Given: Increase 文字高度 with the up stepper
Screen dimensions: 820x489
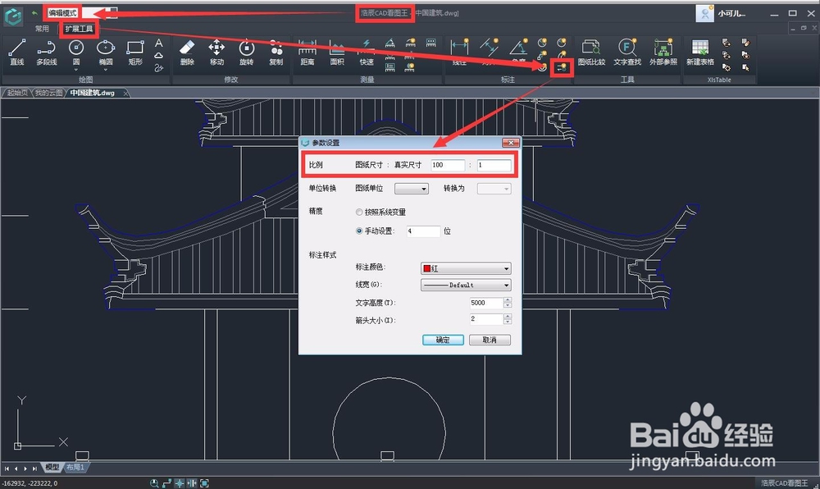Looking at the screenshot, I should click(x=508, y=300).
